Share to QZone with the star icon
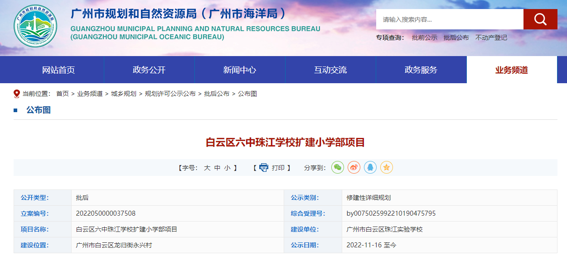This screenshot has height=260, width=567. (386, 167)
